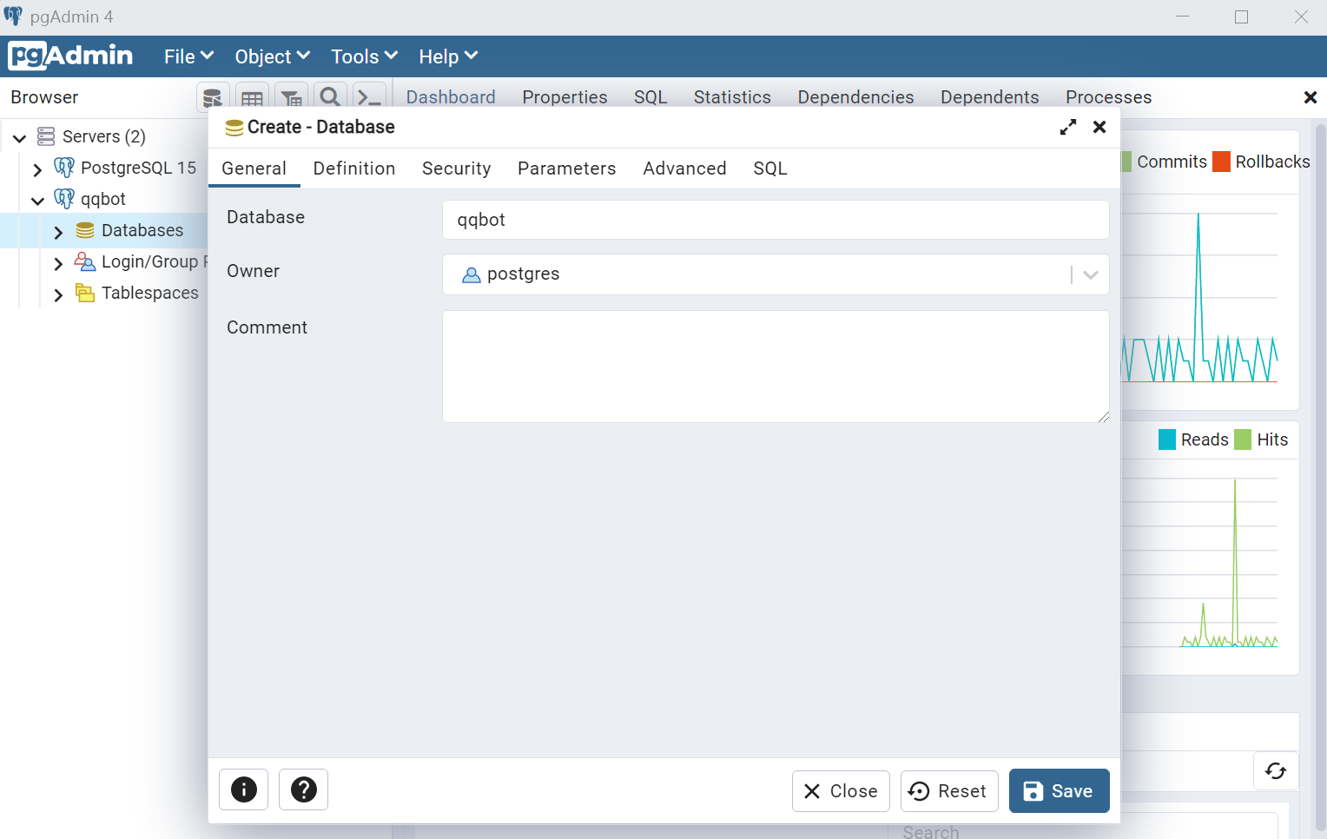Click the PostgreSQL 15 elephant icon

[x=64, y=167]
